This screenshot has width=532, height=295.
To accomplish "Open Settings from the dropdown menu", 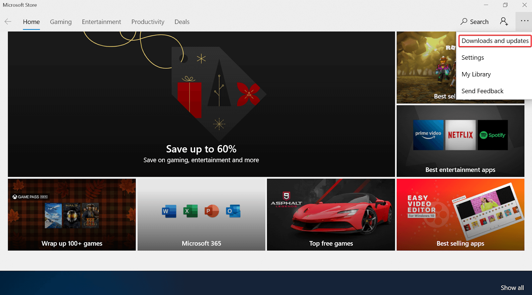I will (472, 58).
